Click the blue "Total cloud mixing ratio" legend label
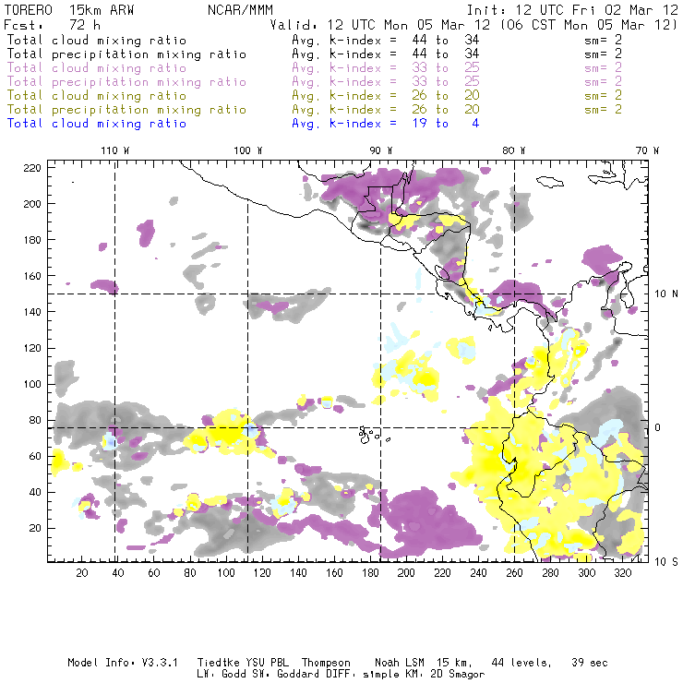Screen dimensions: 683x683 tap(97, 124)
